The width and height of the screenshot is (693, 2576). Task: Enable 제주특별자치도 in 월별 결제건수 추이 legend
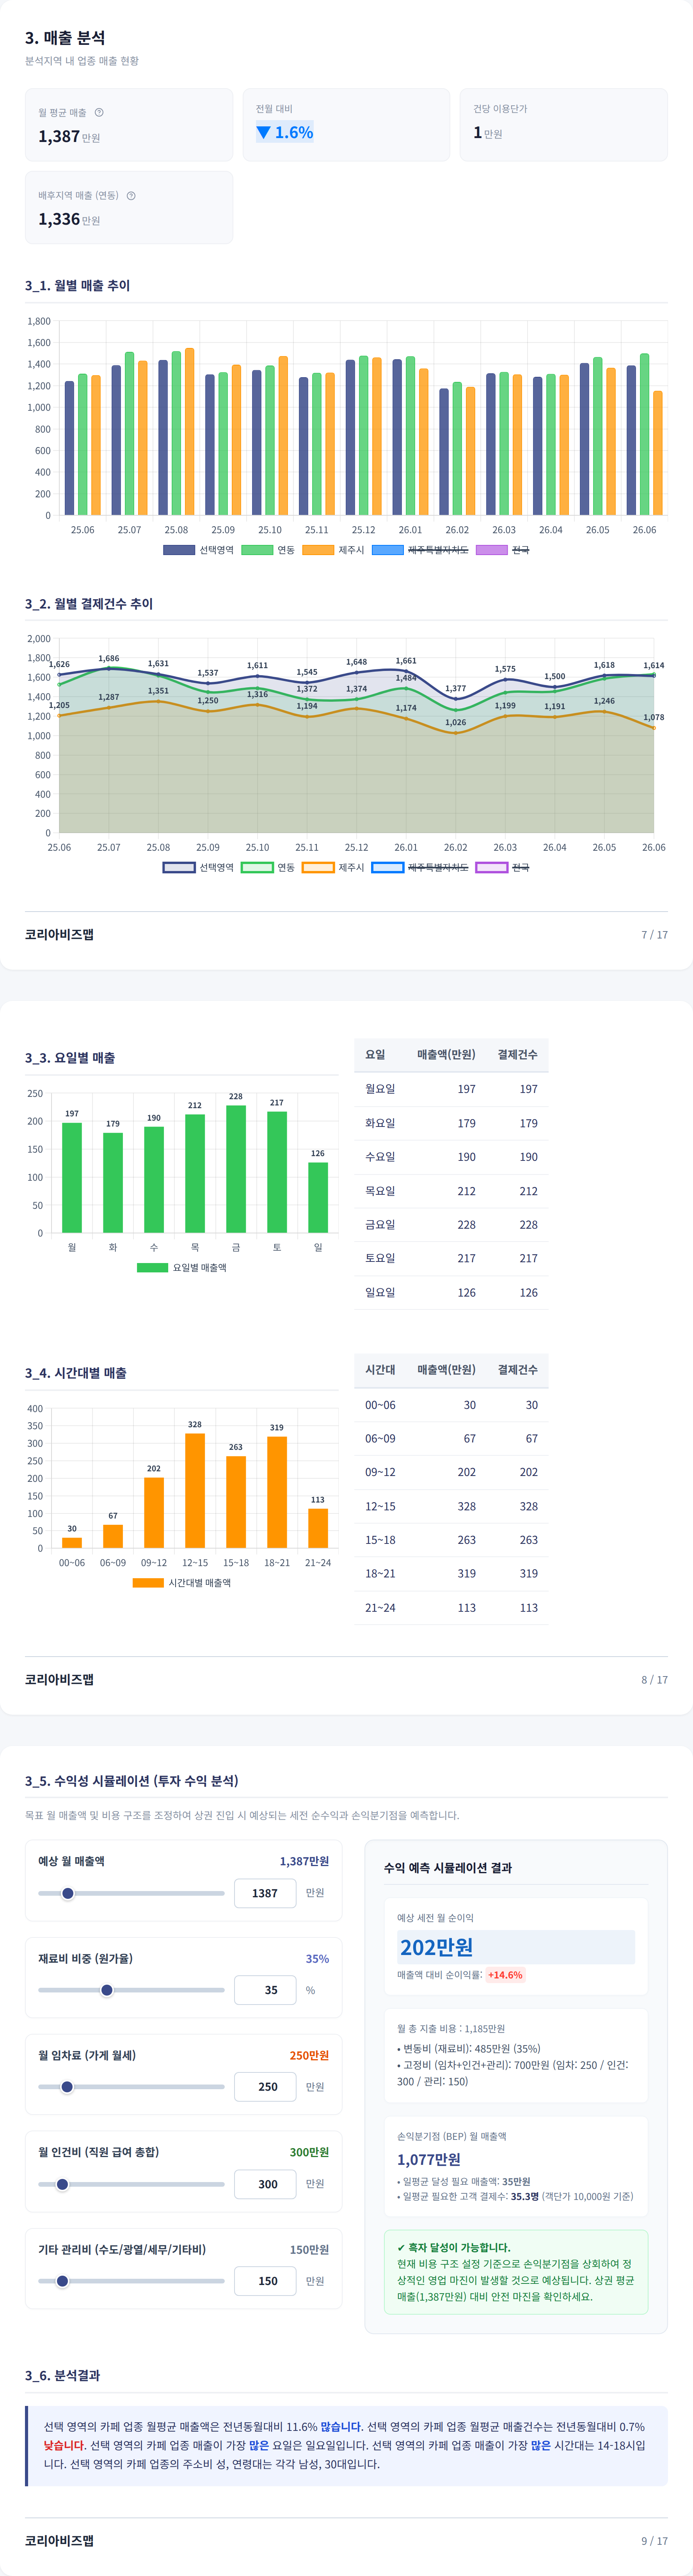click(420, 867)
